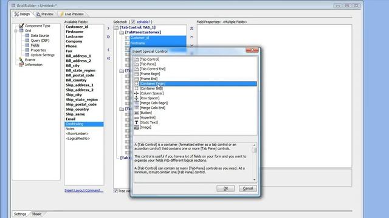Click the Image control icon

point(136,128)
